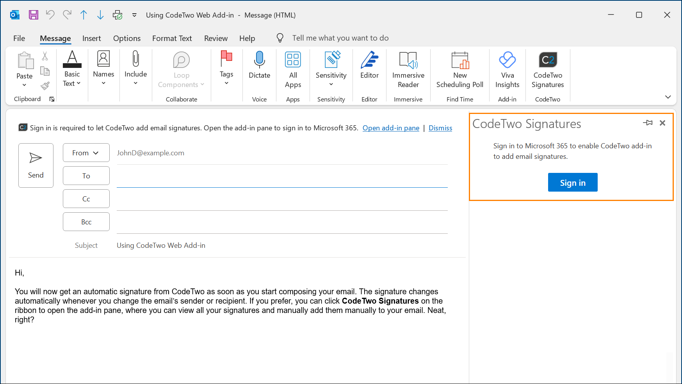The height and width of the screenshot is (384, 682).
Task: Click the Bcc button
Action: point(86,222)
